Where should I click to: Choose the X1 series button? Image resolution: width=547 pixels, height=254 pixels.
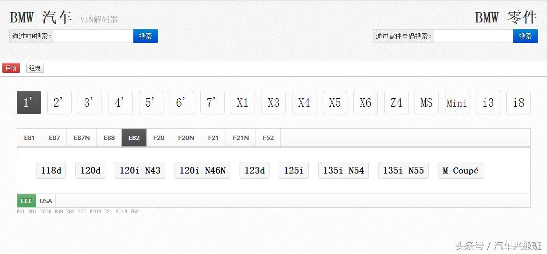pyautogui.click(x=243, y=102)
